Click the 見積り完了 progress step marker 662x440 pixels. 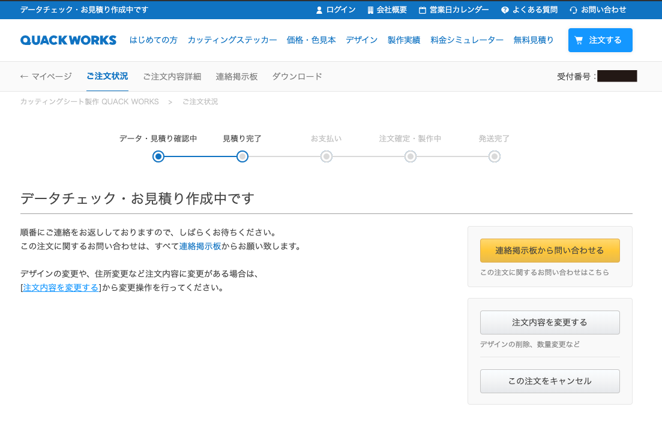tap(242, 156)
